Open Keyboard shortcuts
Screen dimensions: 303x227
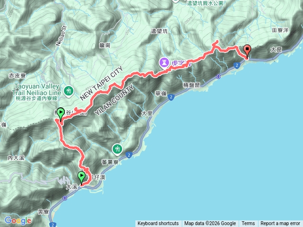click(x=158, y=224)
